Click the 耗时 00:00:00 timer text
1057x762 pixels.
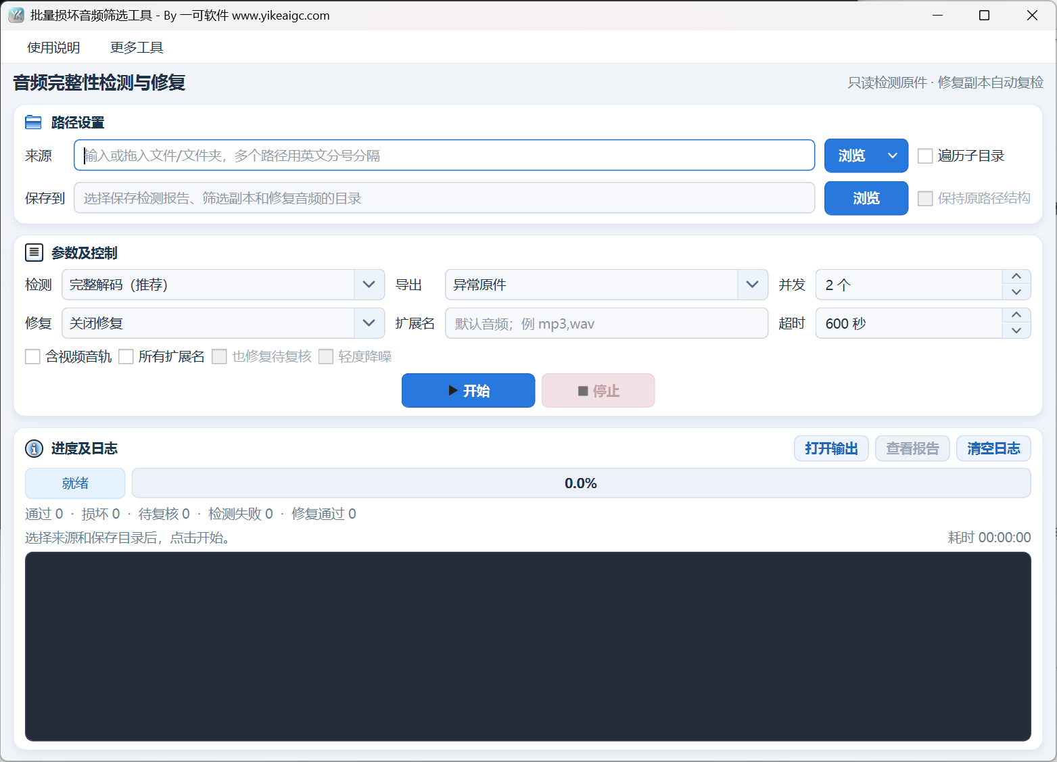pyautogui.click(x=989, y=538)
